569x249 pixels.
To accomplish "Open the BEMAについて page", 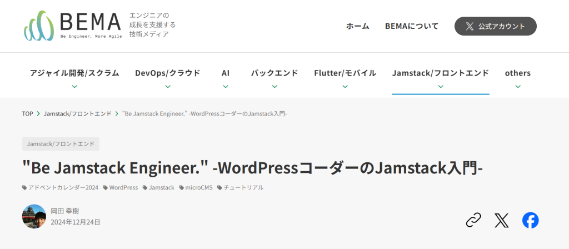I will [411, 26].
